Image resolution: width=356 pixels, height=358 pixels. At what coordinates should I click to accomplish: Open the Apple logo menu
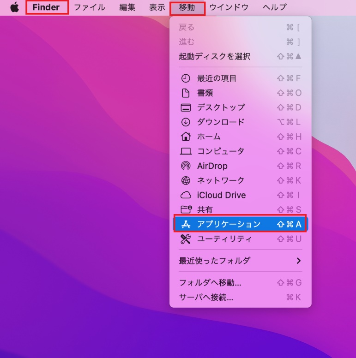point(15,7)
